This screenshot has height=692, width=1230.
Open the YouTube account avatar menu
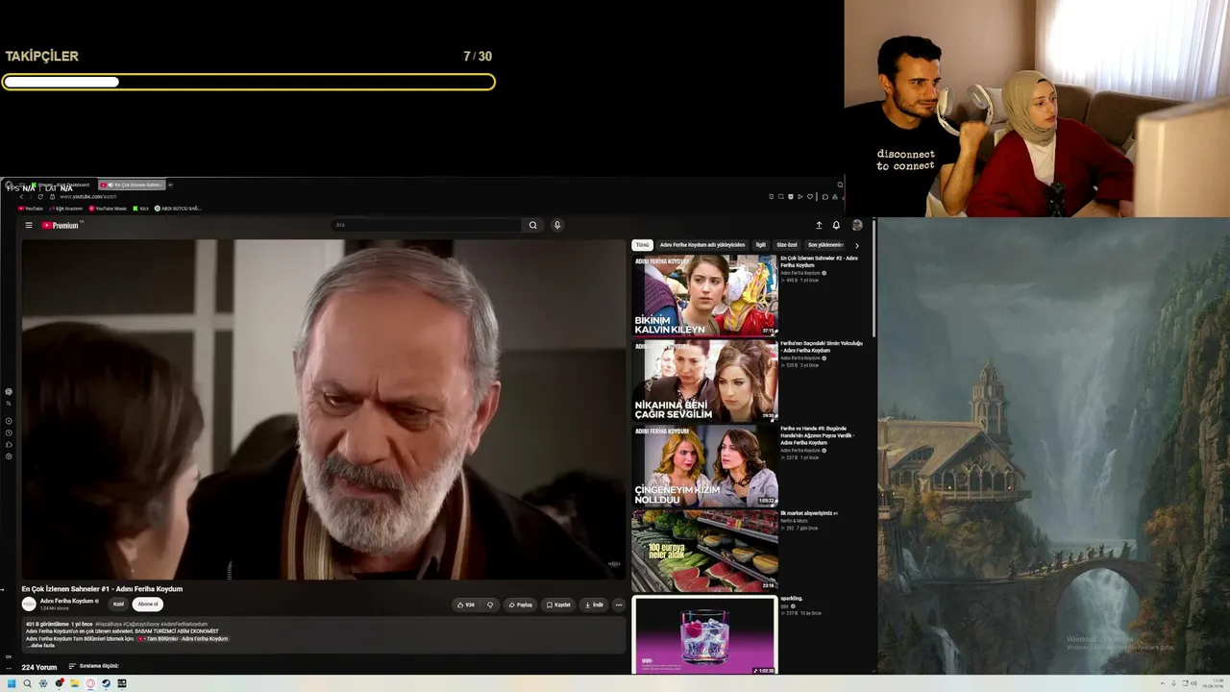tap(857, 225)
